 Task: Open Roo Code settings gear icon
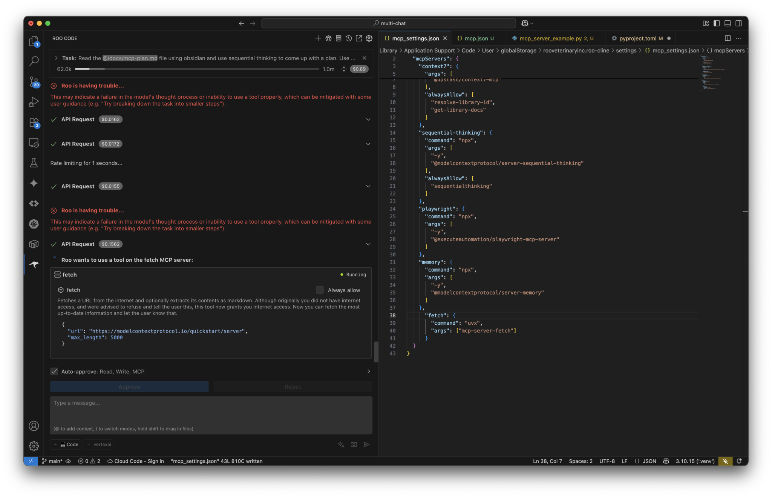[369, 38]
